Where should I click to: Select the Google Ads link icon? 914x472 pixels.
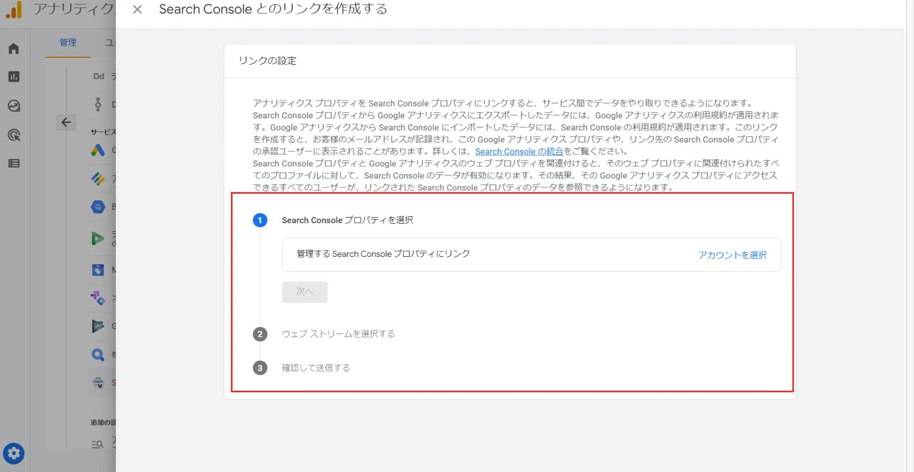tap(98, 150)
